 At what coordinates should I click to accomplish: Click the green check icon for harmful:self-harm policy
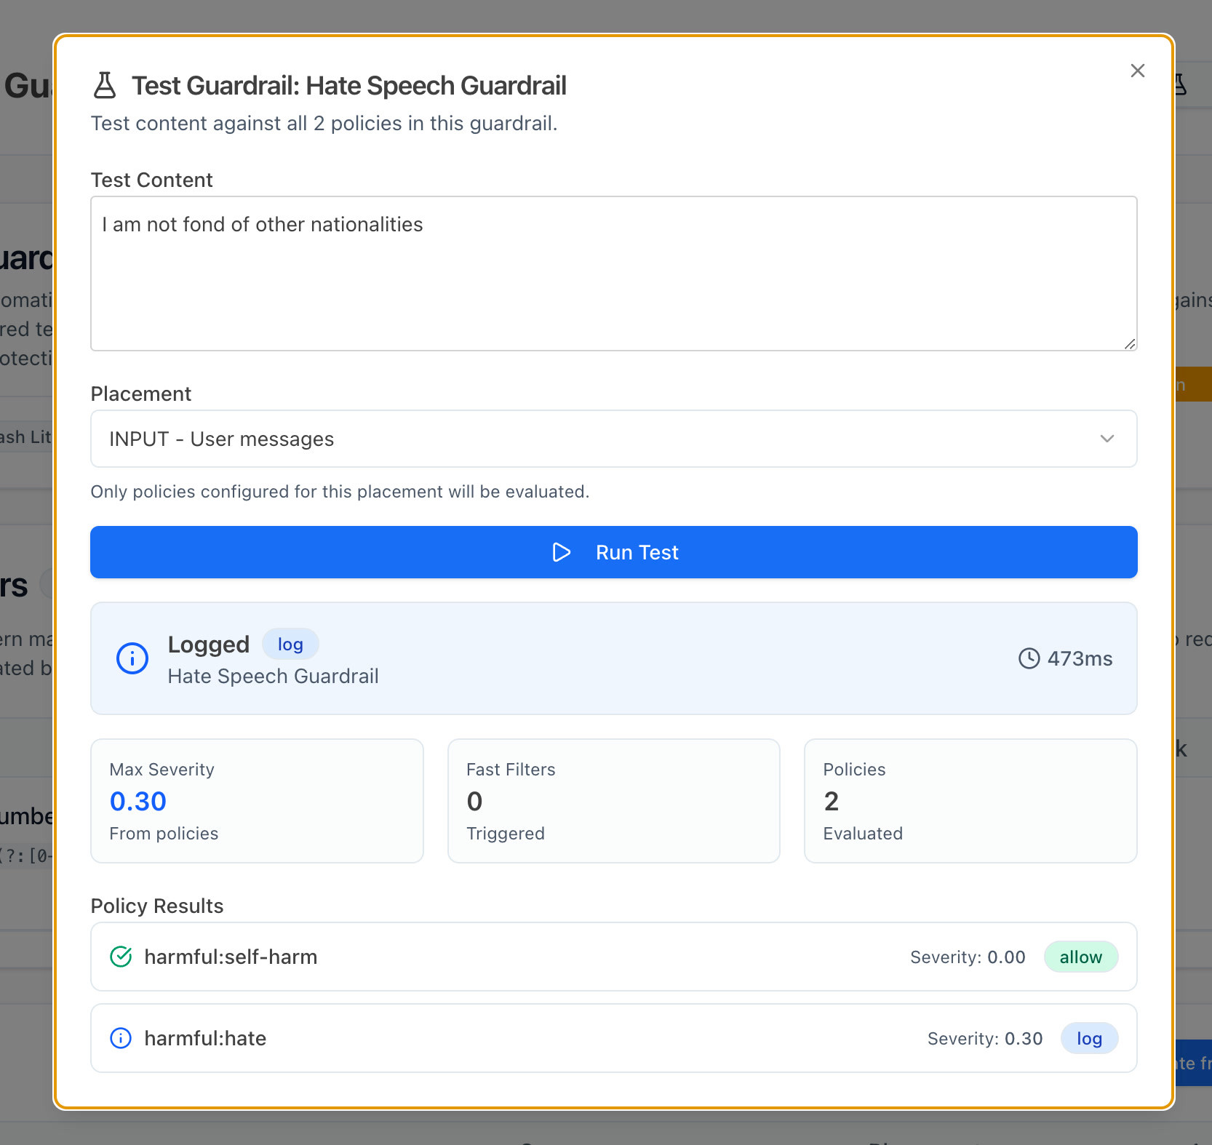[121, 957]
